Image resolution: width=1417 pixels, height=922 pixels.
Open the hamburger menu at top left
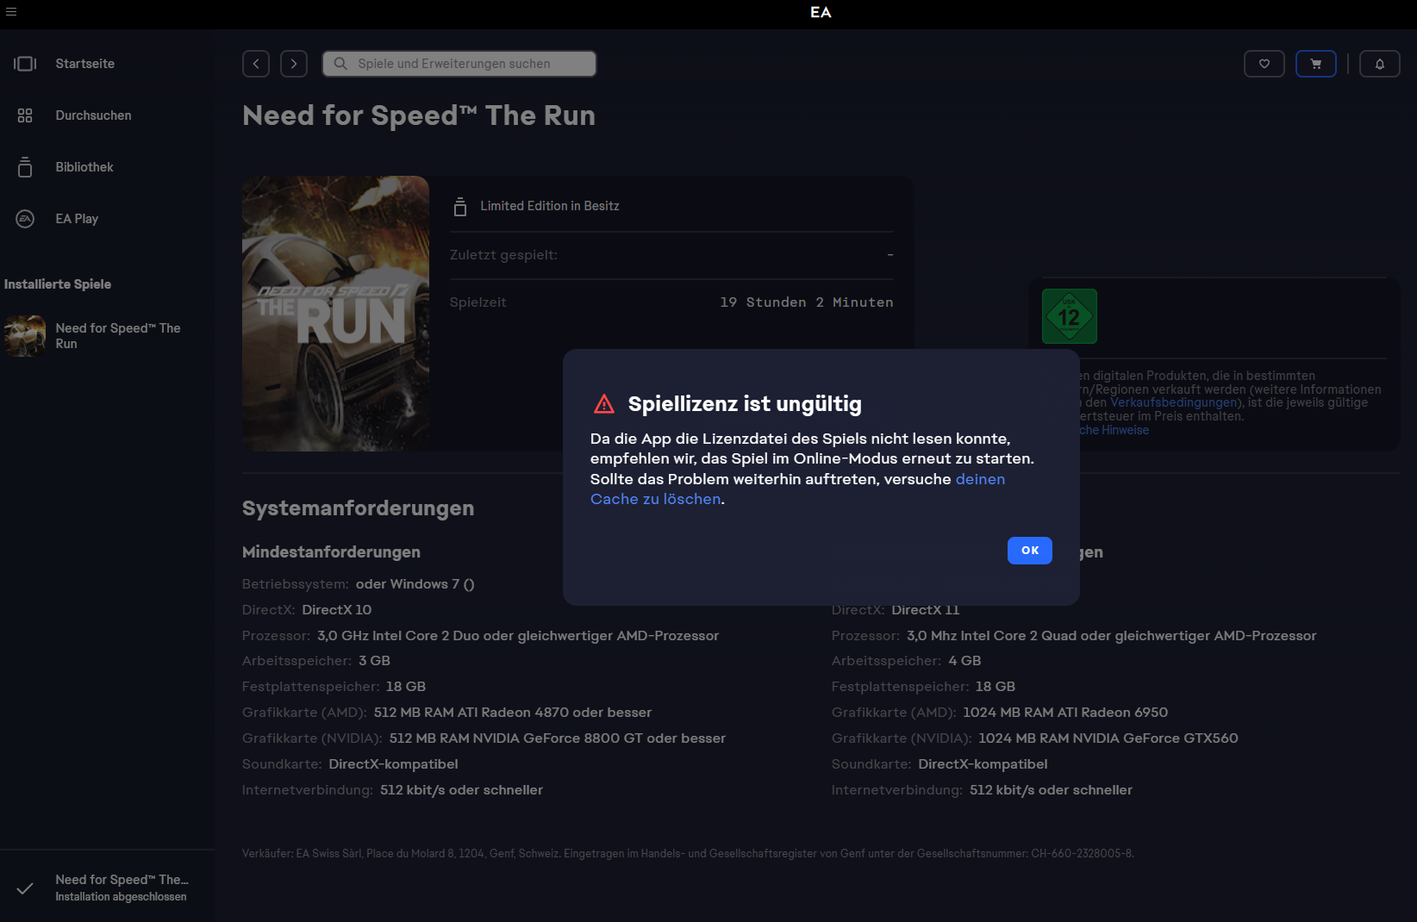(x=11, y=12)
